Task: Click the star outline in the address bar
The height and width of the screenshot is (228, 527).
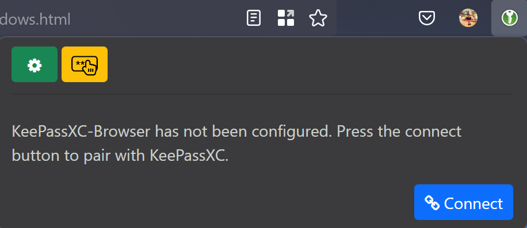Action: 318,18
